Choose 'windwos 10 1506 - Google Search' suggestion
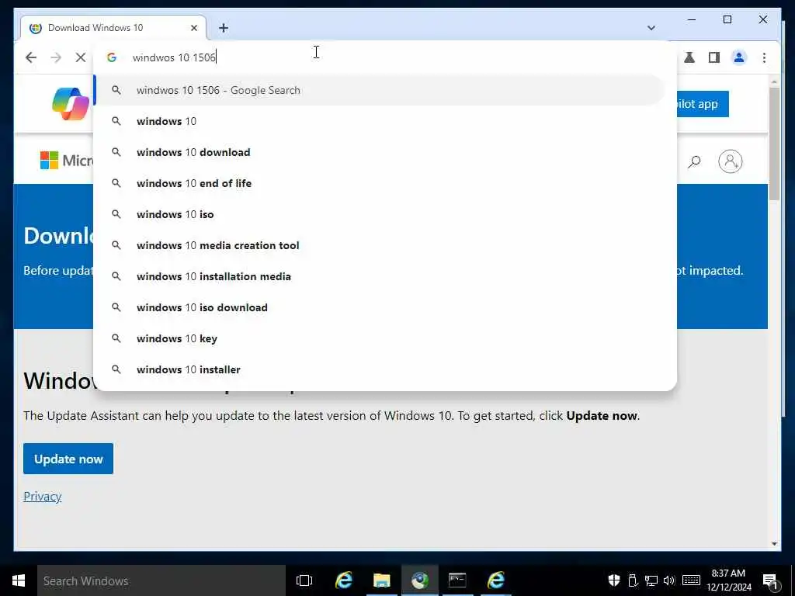795x596 pixels. pyautogui.click(x=379, y=90)
